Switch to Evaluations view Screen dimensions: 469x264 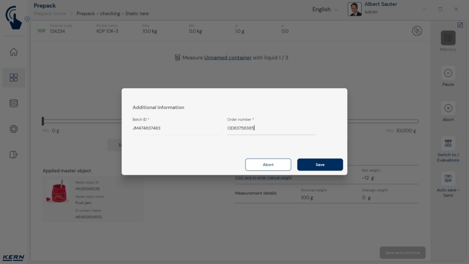(x=448, y=144)
